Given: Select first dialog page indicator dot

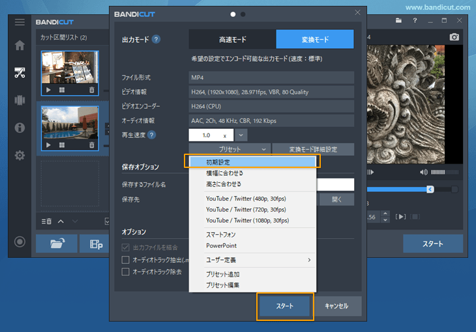Looking at the screenshot, I should coord(233,14).
